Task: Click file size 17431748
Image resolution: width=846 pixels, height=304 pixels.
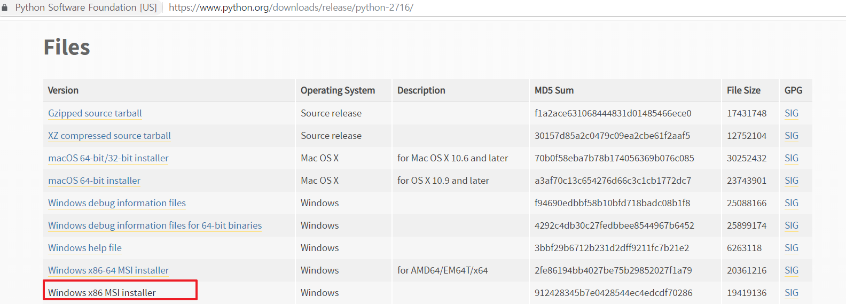Action: pos(747,113)
